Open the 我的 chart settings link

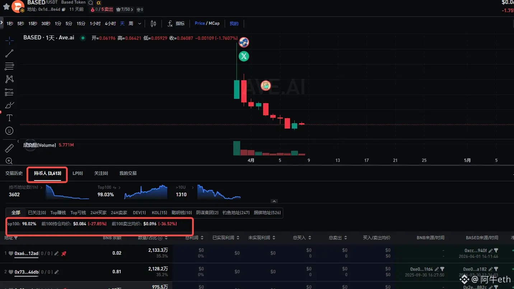pyautogui.click(x=234, y=24)
